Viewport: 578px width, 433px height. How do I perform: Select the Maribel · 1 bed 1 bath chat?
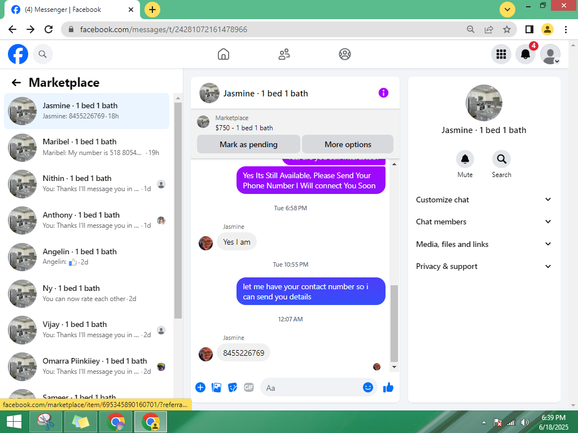(x=86, y=147)
